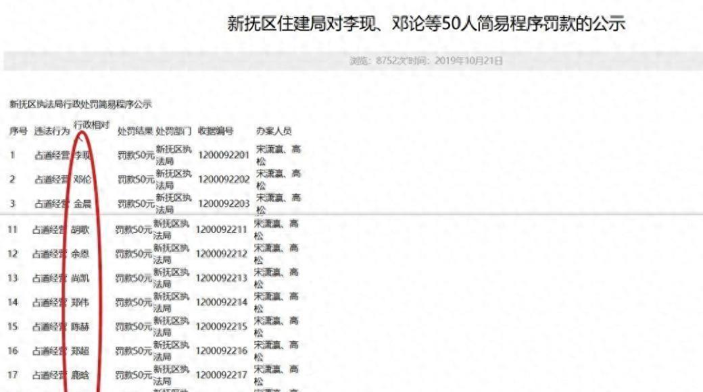This screenshot has height=392, width=703.
Task: Click the 办案人员 column header
Action: click(274, 131)
